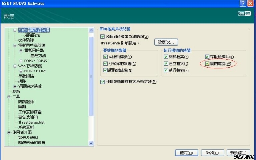Collapse the 即時檔案系統防護 tree node
256x160 pixels.
(15, 30)
